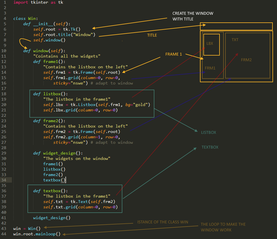The height and width of the screenshot is (239, 277).
Task: Click the widget_design() call on line 41
Action: pyautogui.click(x=52, y=218)
